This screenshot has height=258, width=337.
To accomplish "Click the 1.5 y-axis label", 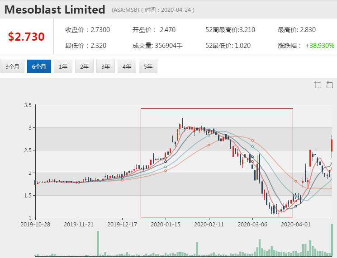I will (x=28, y=195).
